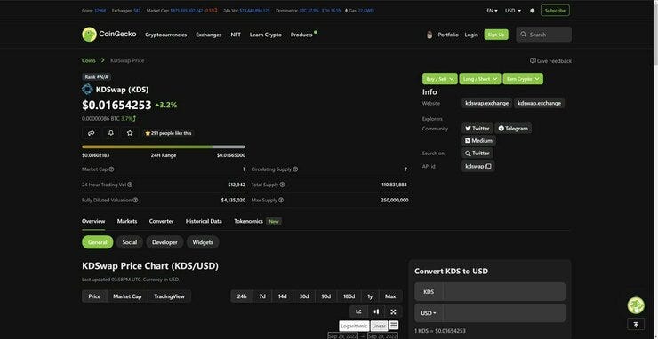The image size is (658, 339).
Task: Focus the Search box
Action: [x=544, y=35]
